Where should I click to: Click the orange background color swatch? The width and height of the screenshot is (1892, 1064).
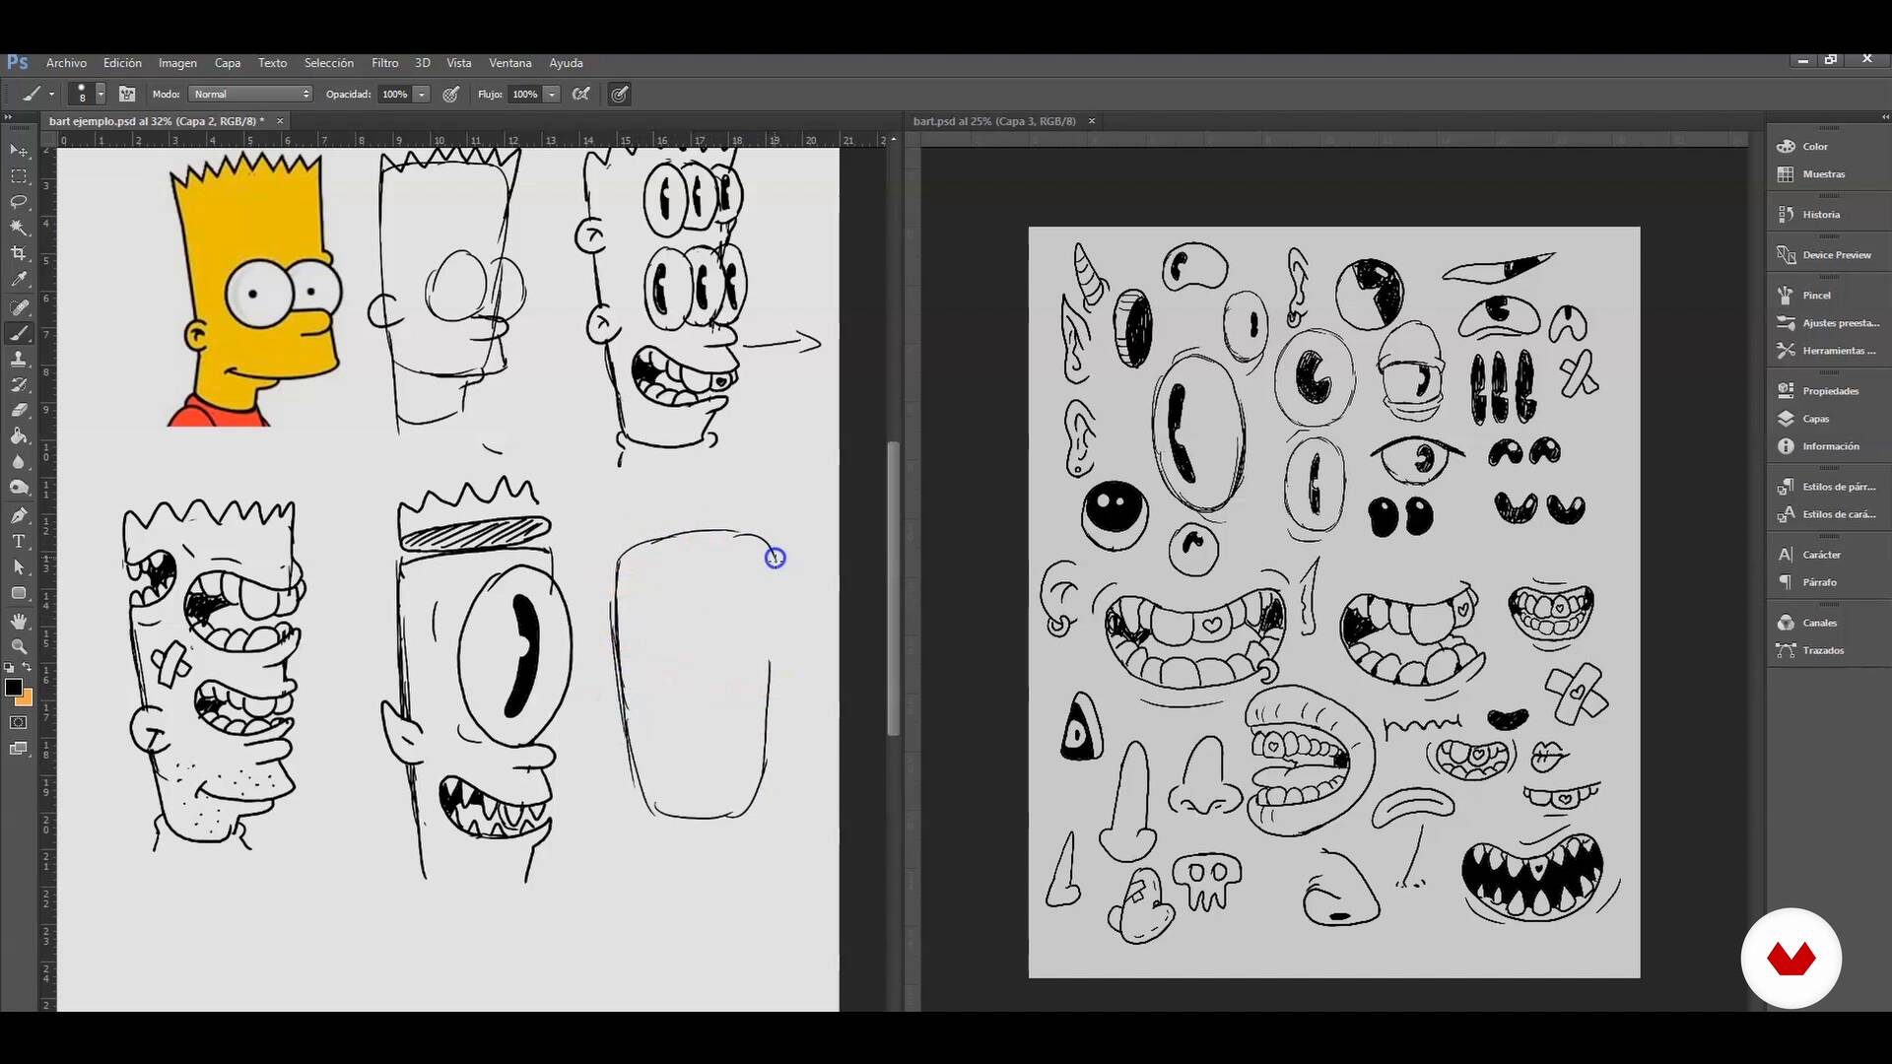click(27, 699)
